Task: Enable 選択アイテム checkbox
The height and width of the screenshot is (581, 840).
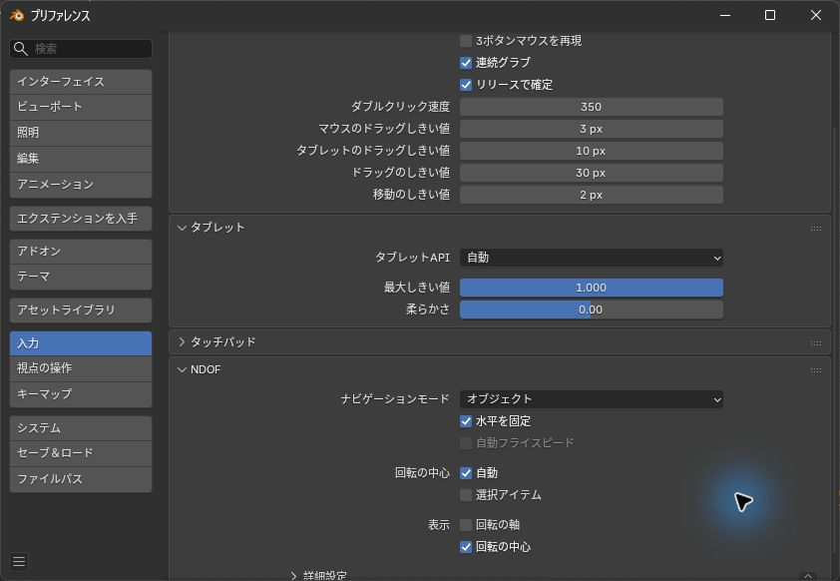Action: tap(466, 495)
